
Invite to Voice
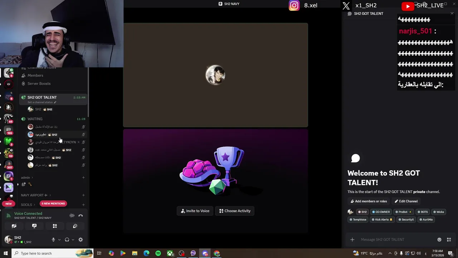click(x=195, y=211)
